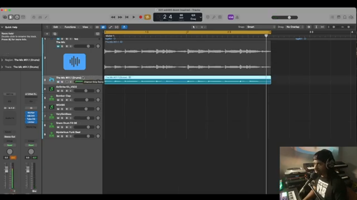This screenshot has height=200, width=357.
Task: Click the up-arrow track hierarchy button
Action: (x=47, y=27)
